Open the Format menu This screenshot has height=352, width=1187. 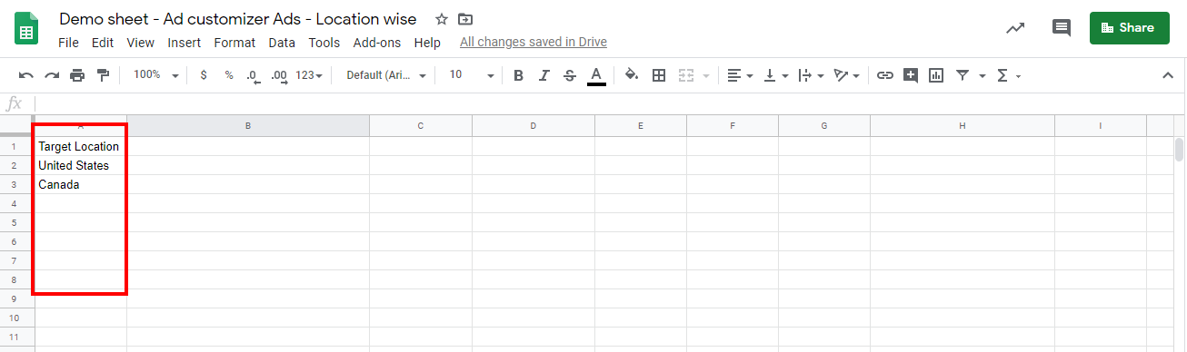[234, 43]
